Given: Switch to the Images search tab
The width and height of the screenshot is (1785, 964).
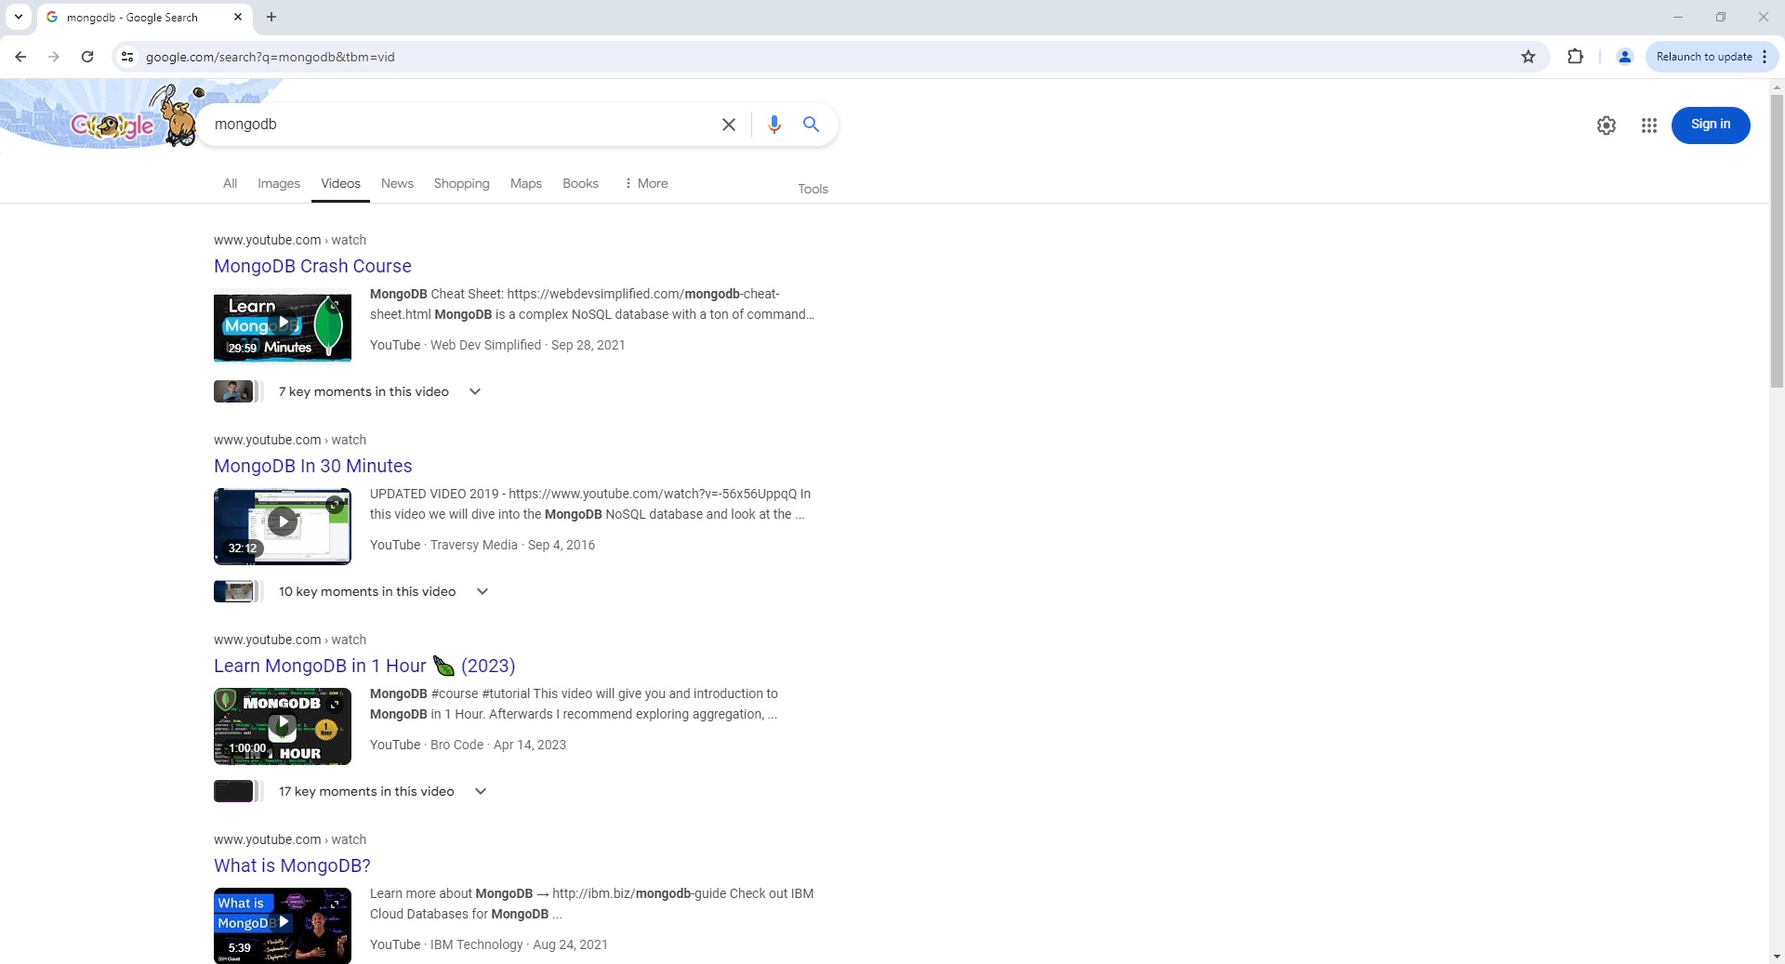Looking at the screenshot, I should 278,183.
